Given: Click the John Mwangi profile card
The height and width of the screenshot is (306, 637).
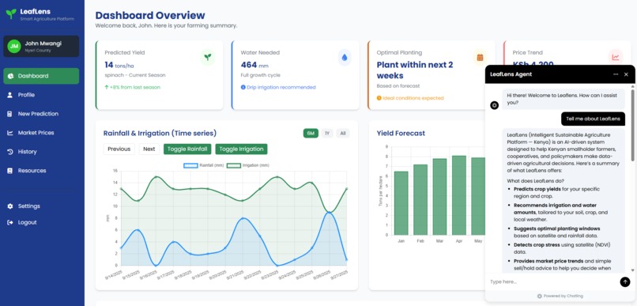Looking at the screenshot, I should click(41, 47).
